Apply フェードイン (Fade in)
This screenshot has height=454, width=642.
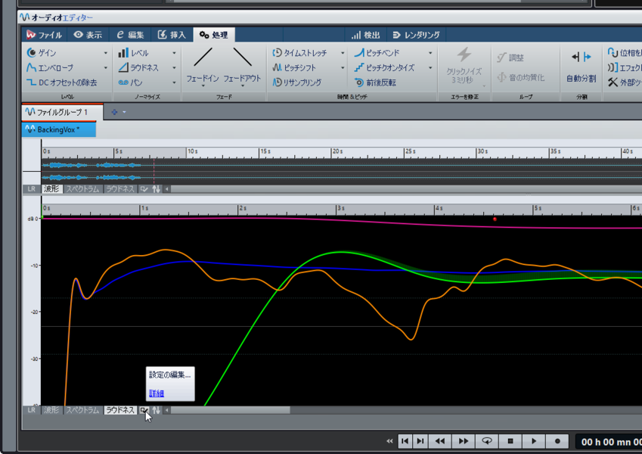(203, 66)
